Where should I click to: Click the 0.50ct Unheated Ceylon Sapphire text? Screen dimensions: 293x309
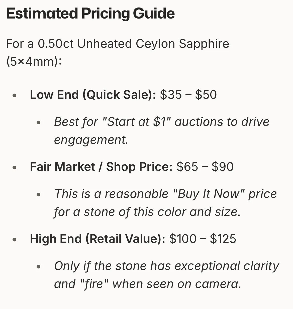133,44
